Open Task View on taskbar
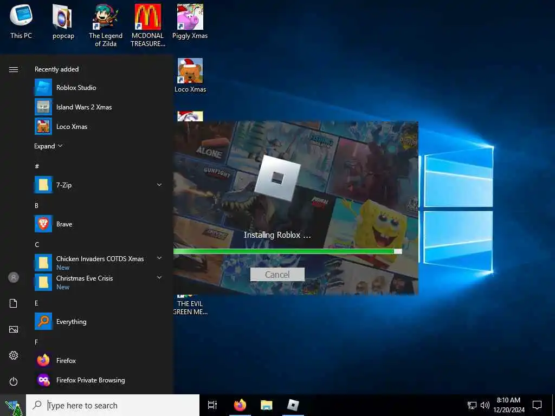555x416 pixels. coord(212,405)
